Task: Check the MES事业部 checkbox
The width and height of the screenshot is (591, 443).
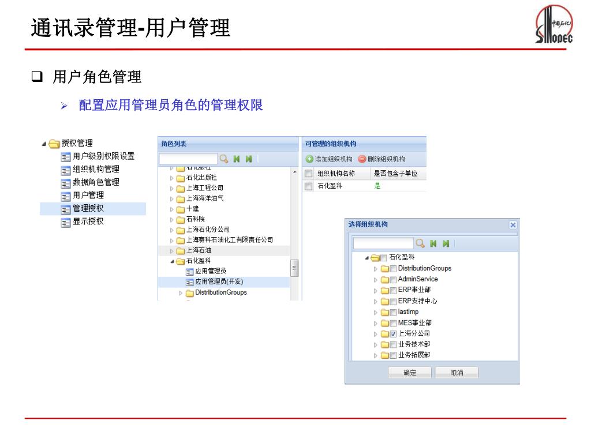Action: pyautogui.click(x=393, y=323)
